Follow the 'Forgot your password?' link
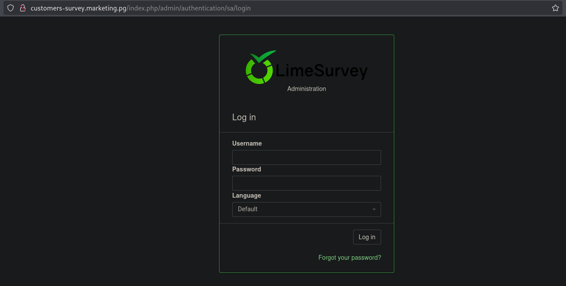Viewport: 566px width, 286px height. [349, 258]
